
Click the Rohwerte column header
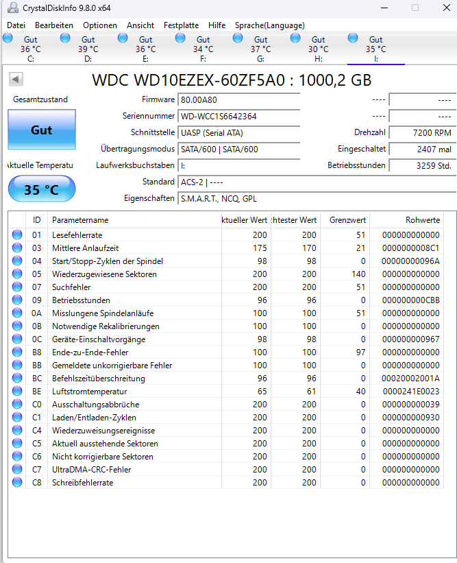[x=407, y=219]
